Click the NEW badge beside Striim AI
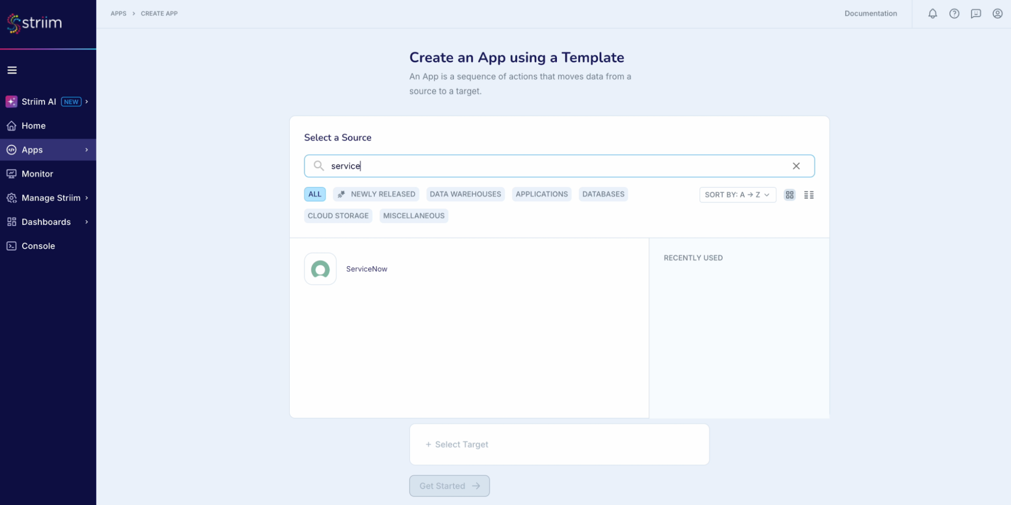This screenshot has height=505, width=1011. coord(71,102)
